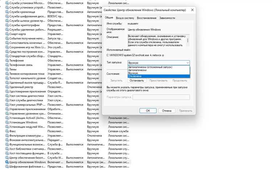Click gear icon of Службы криптографии row
Viewport: 272px width, 170px height.
(7, 25)
